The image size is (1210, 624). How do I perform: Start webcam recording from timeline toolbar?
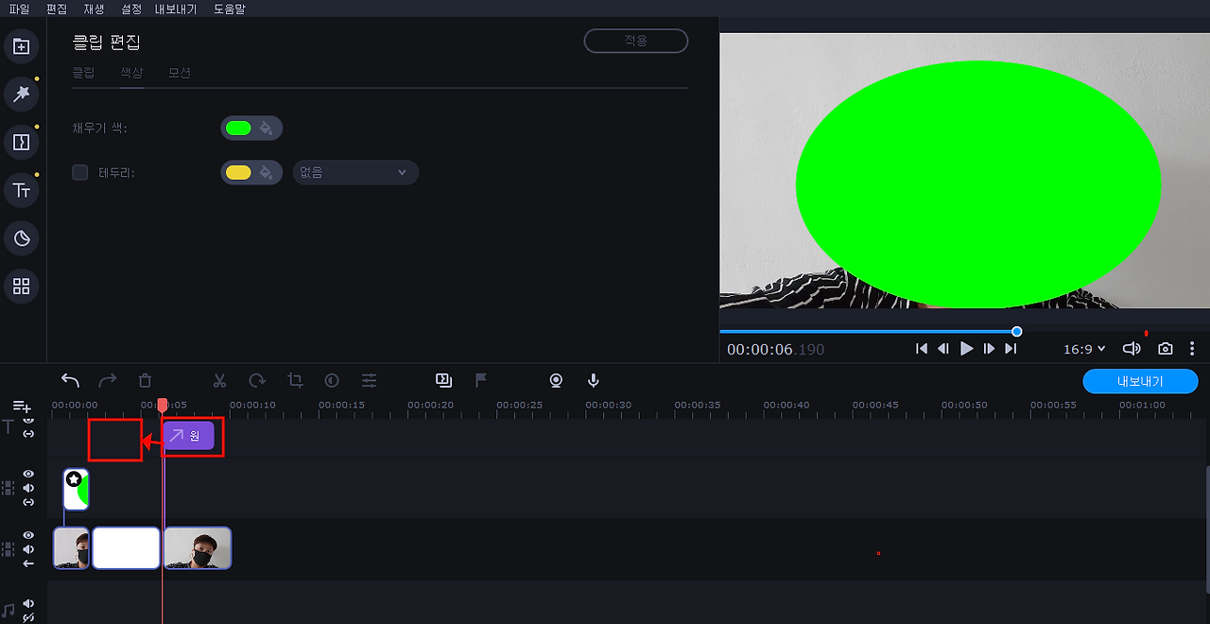click(556, 380)
